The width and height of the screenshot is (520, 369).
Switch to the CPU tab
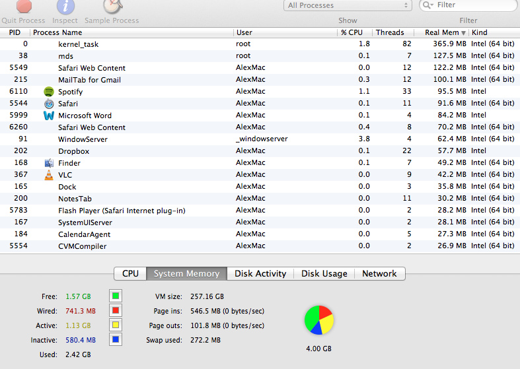[x=130, y=273]
